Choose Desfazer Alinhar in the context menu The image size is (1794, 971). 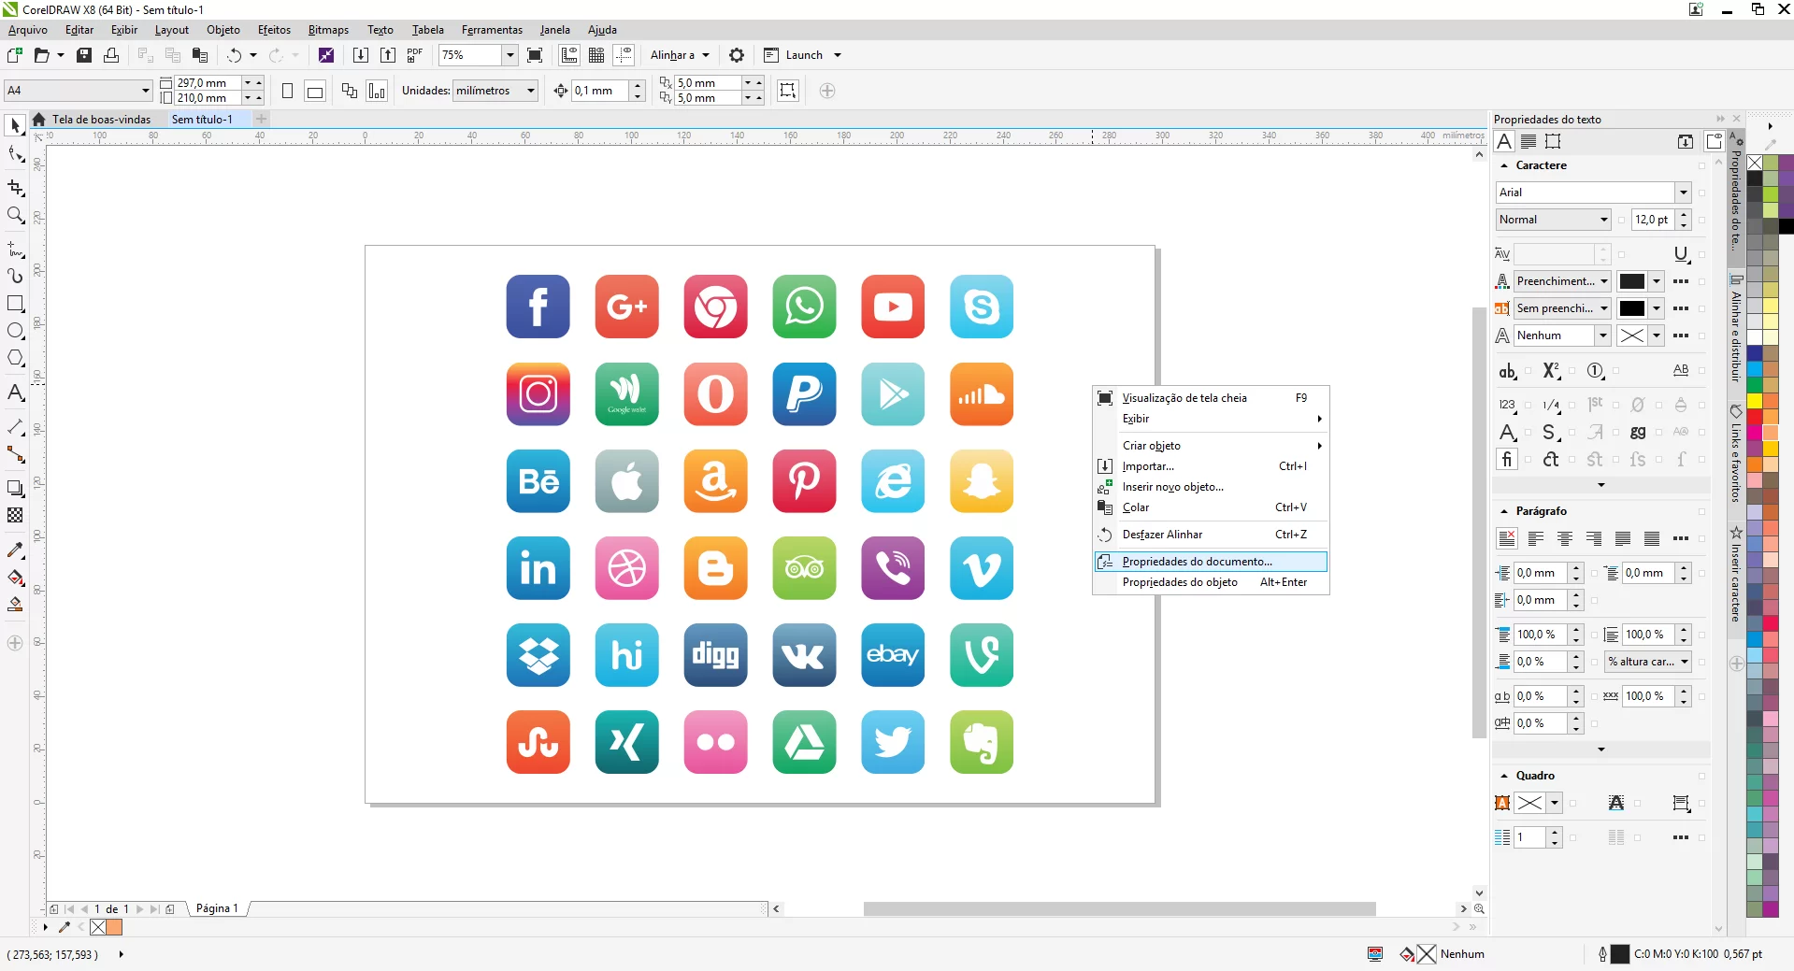coord(1211,535)
